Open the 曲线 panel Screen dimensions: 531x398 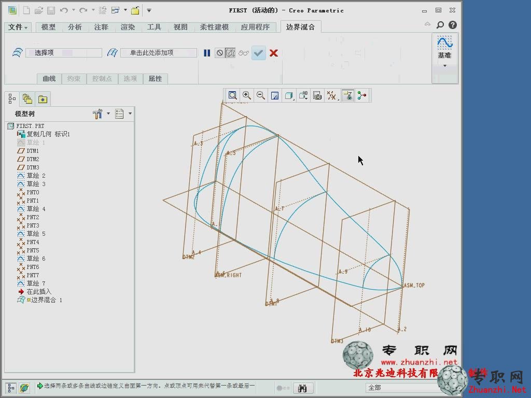tap(49, 79)
